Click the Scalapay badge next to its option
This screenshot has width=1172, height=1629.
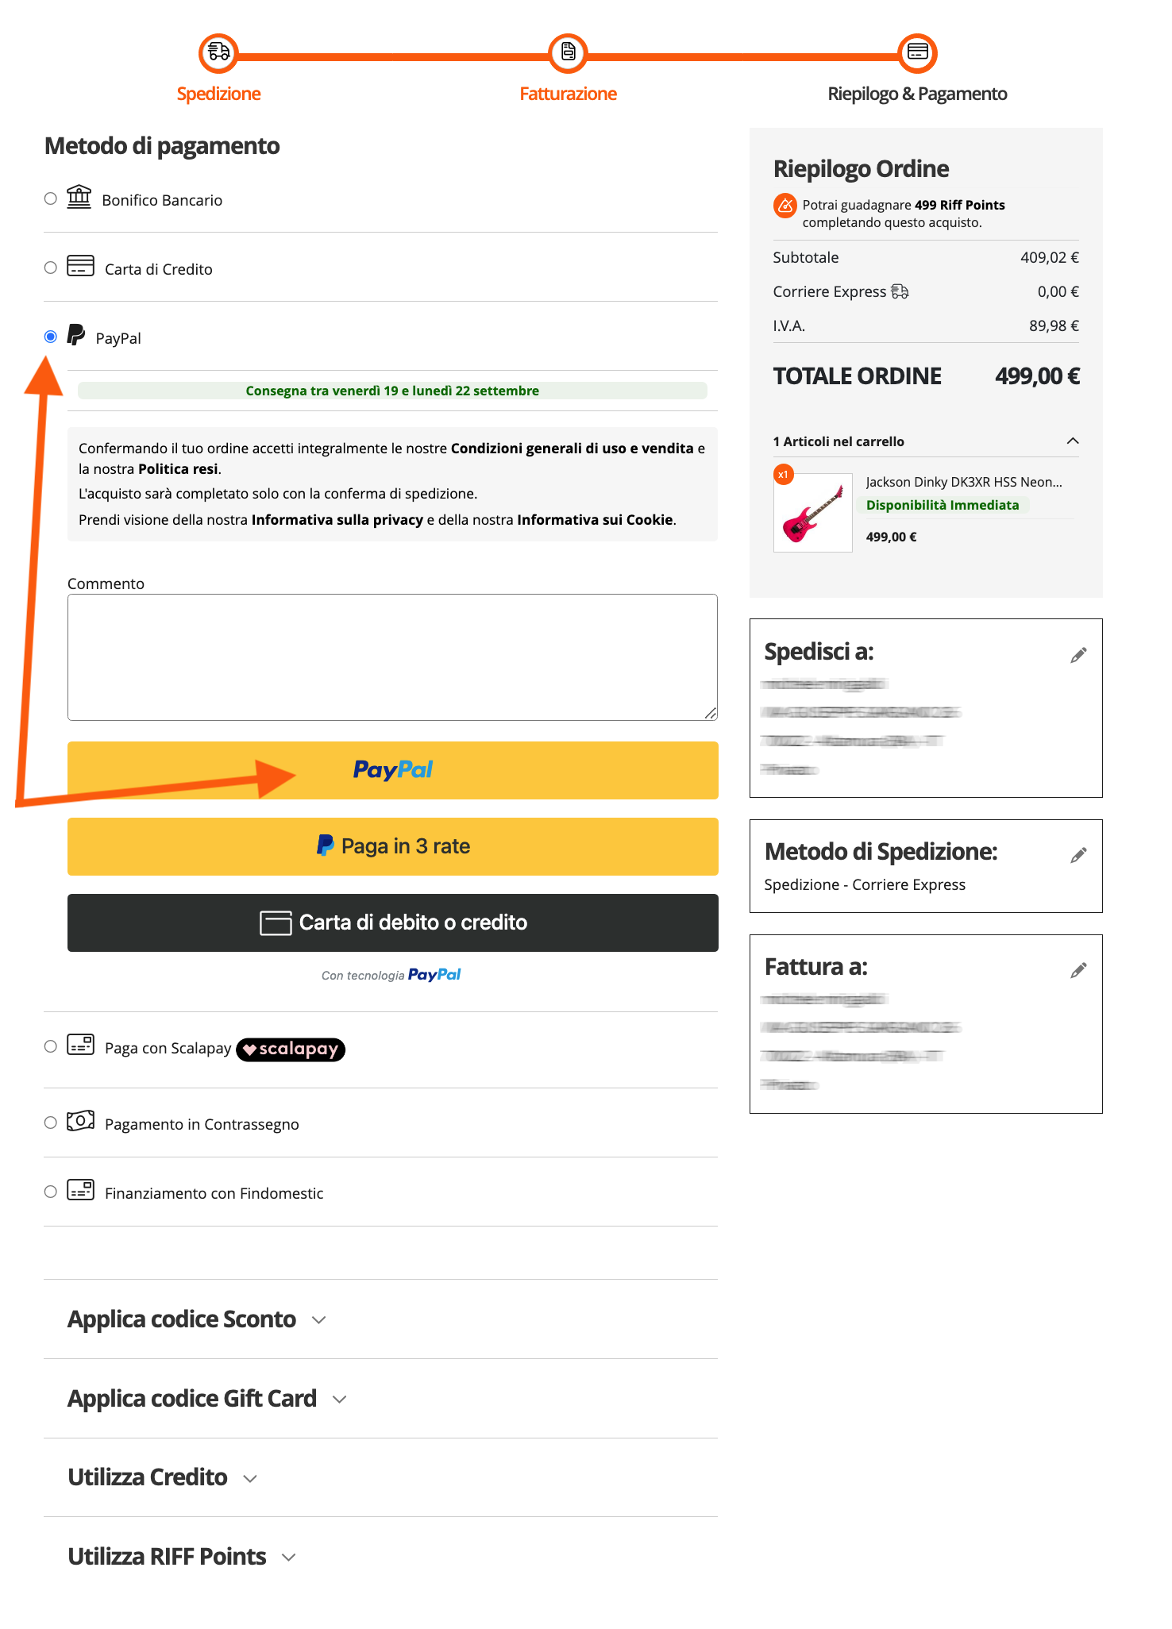pos(291,1049)
